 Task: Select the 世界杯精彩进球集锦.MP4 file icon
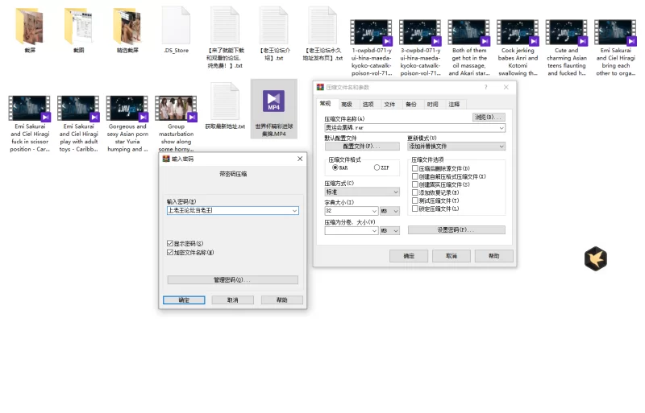click(273, 101)
